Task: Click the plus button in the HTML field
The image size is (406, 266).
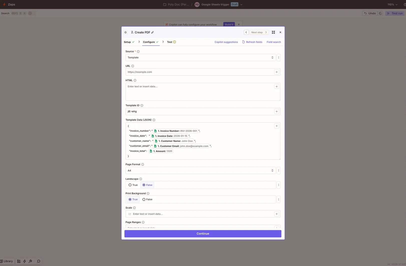Action: (277, 86)
